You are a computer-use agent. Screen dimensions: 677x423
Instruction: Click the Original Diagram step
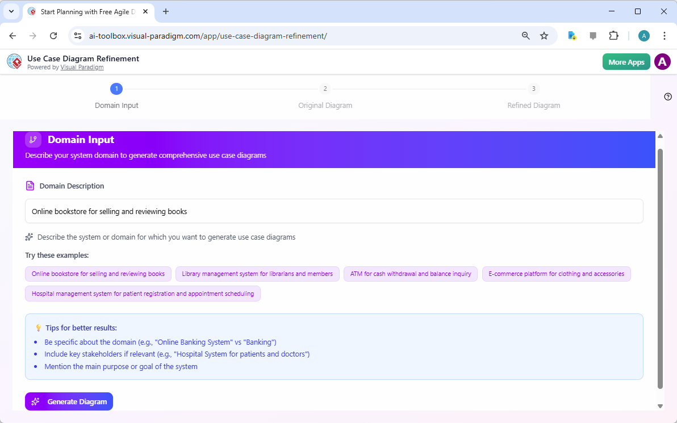pyautogui.click(x=325, y=97)
